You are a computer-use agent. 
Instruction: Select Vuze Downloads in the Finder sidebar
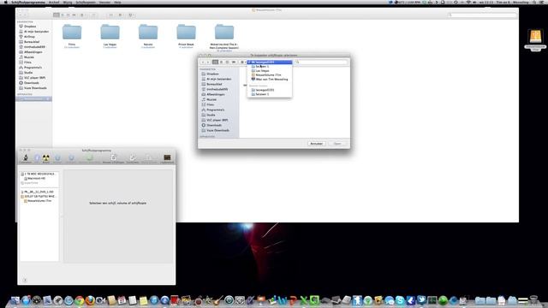[x=34, y=88]
